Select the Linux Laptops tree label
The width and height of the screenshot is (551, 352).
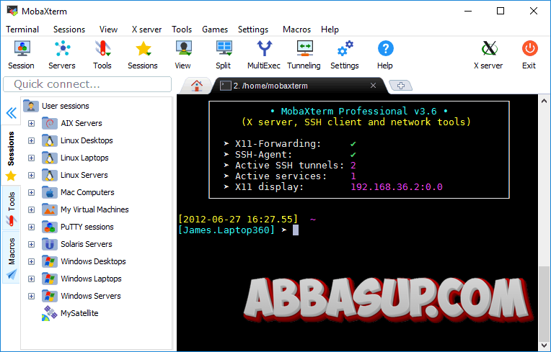[84, 158]
